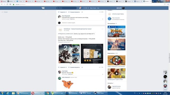Open the second photo album thumbnail
Image resolution: width=170 pixels, height=95 pixels.
pyautogui.click(x=116, y=44)
